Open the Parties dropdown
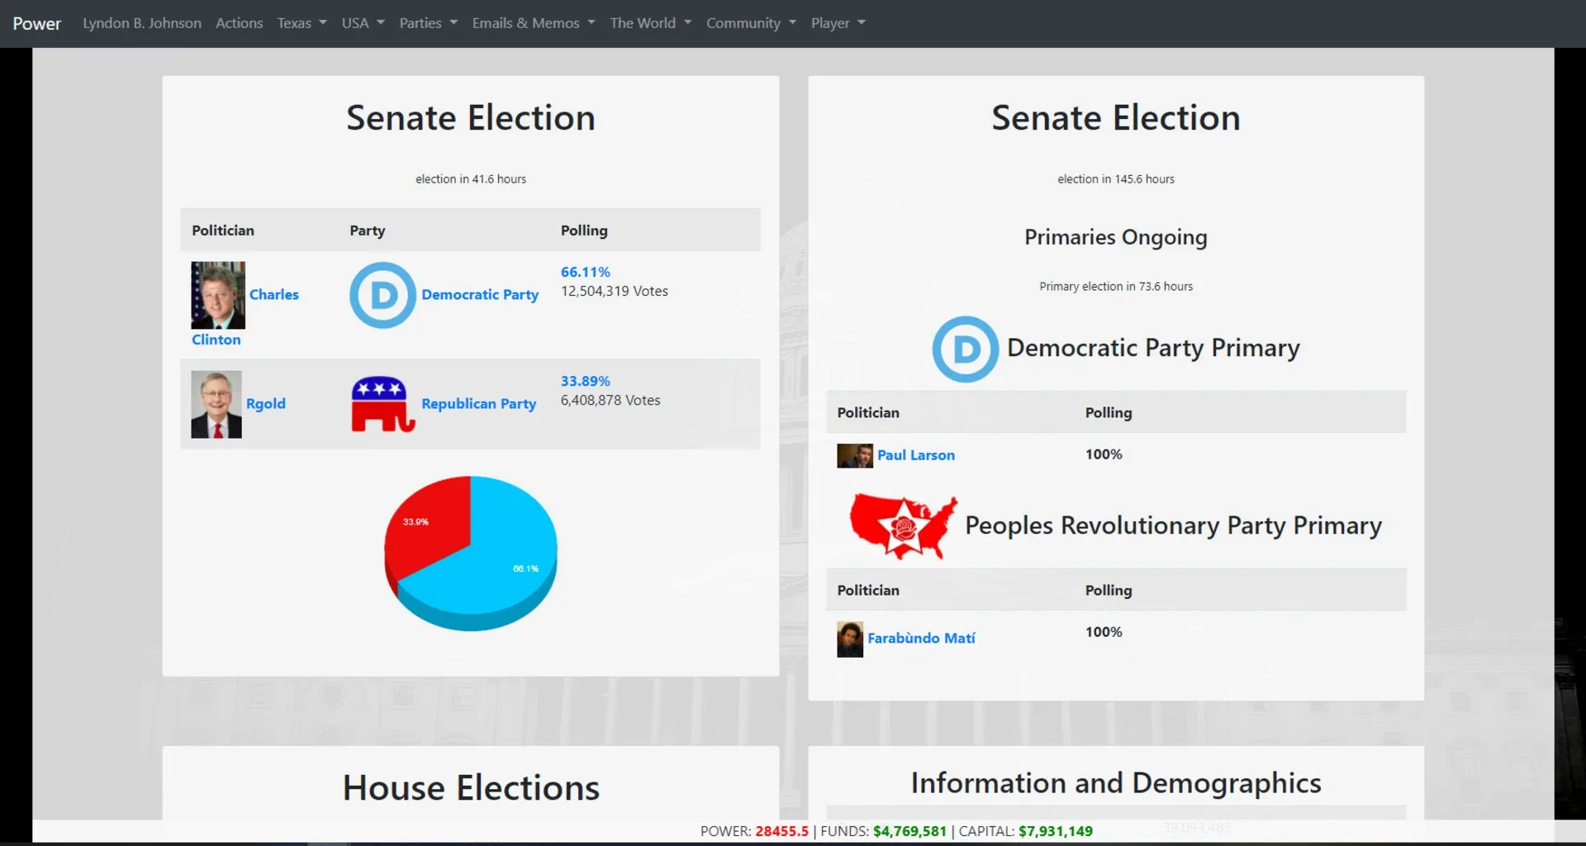This screenshot has height=846, width=1586. pos(428,23)
